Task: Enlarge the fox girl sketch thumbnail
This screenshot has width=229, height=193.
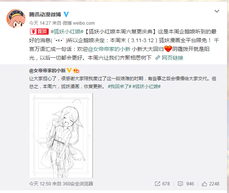Action: 61,135
